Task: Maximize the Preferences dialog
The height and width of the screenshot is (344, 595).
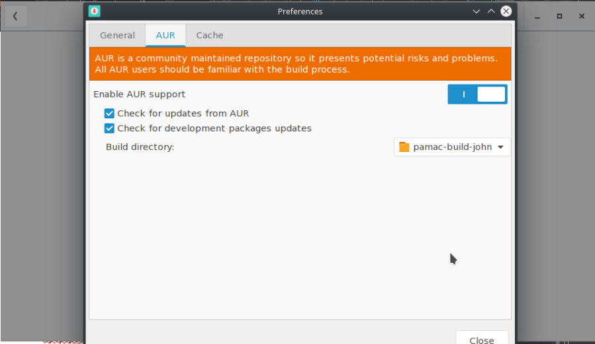Action: 491,11
